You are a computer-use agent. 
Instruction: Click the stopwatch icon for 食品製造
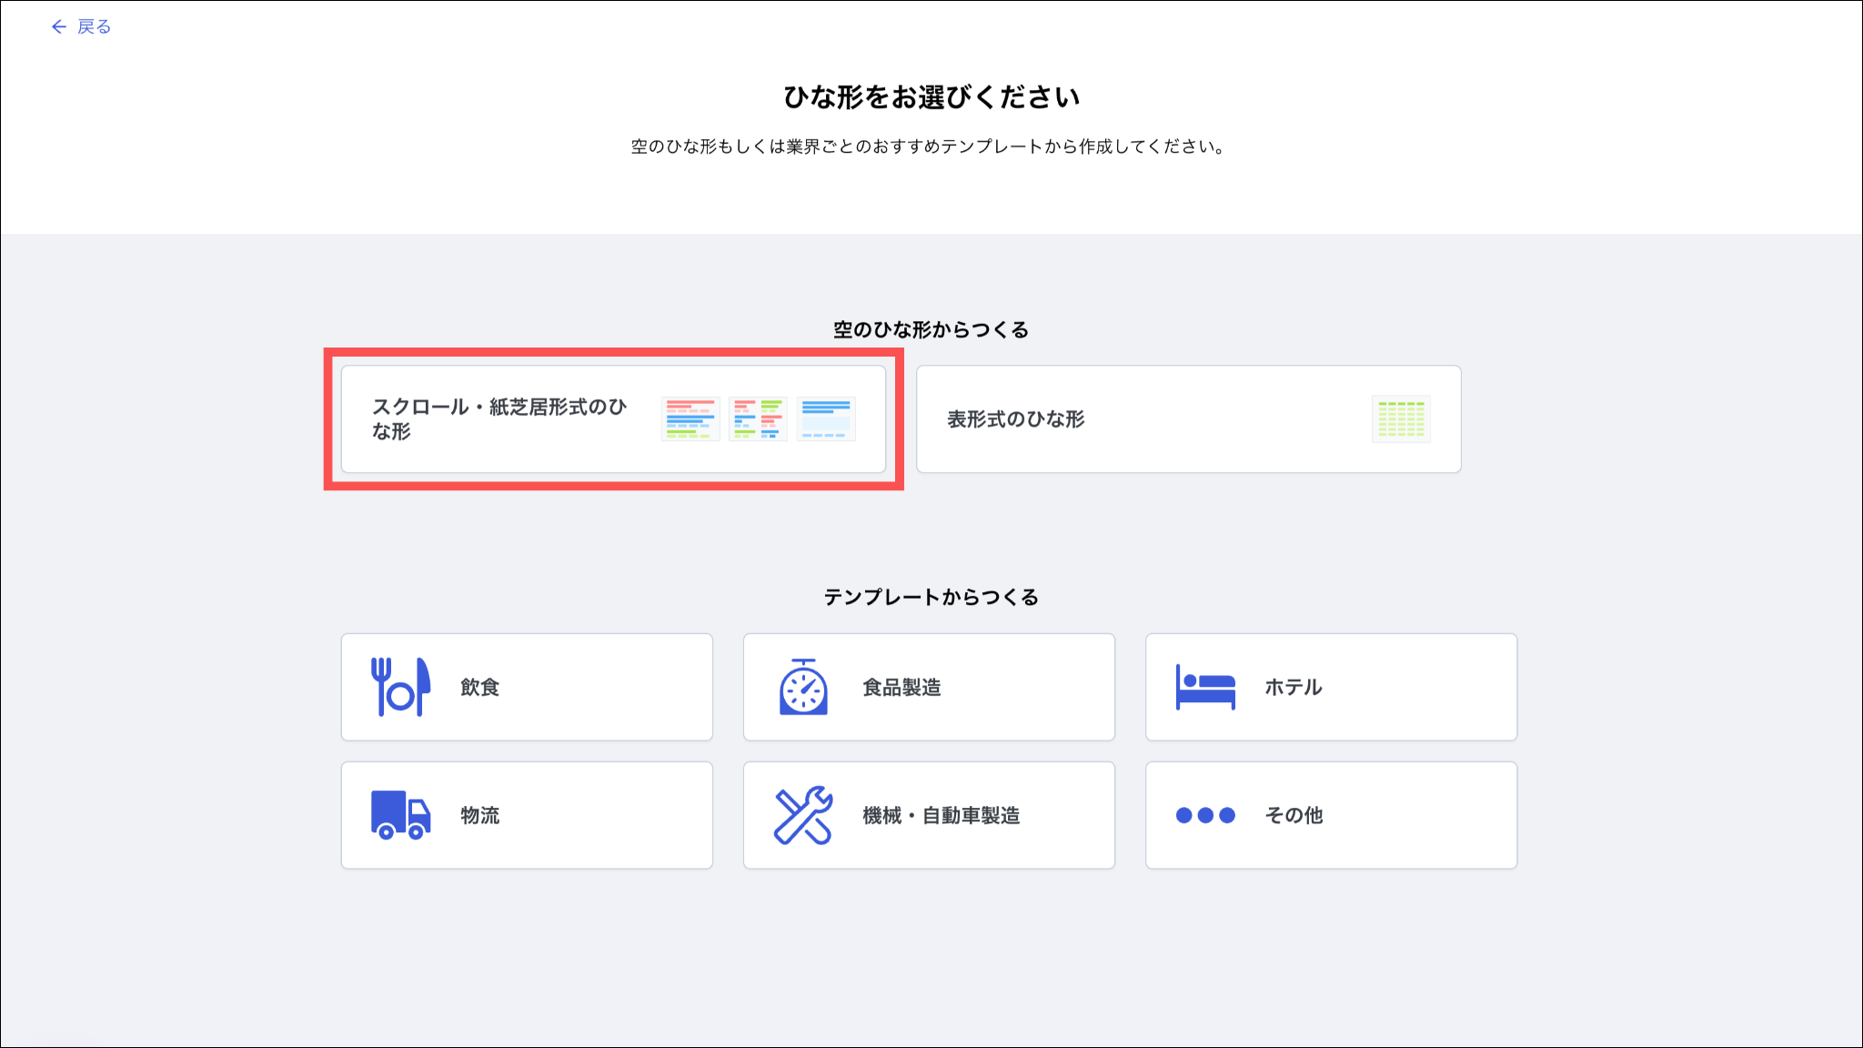[x=803, y=688]
